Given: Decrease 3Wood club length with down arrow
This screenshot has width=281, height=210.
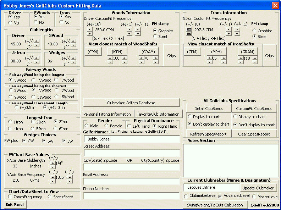Looking at the screenshot, I should [73, 45].
